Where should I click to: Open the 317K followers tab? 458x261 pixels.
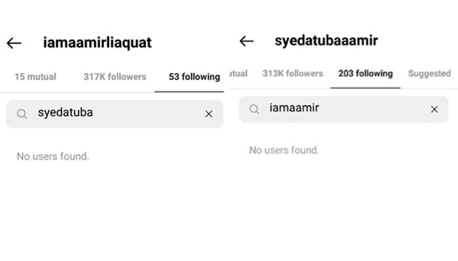click(x=114, y=77)
